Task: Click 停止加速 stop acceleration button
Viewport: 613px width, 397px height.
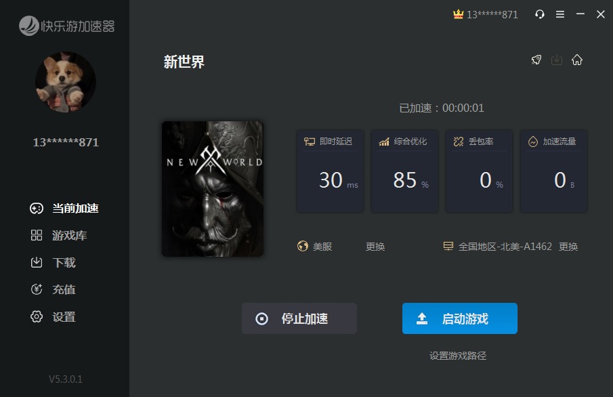Action: tap(299, 318)
